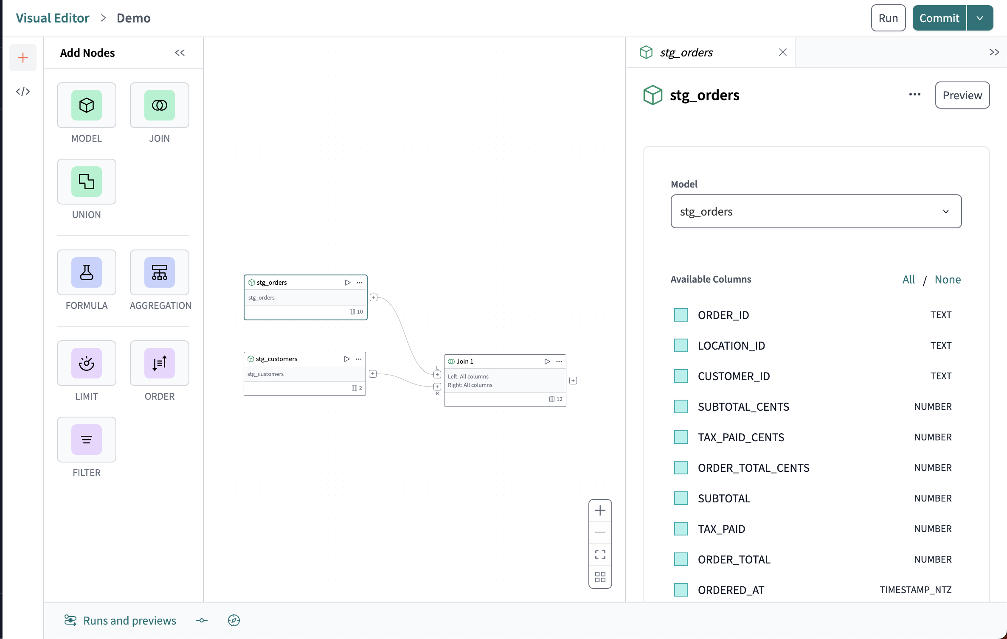Image resolution: width=1007 pixels, height=639 pixels.
Task: Open the Join 1 node options menu
Action: pyautogui.click(x=559, y=361)
